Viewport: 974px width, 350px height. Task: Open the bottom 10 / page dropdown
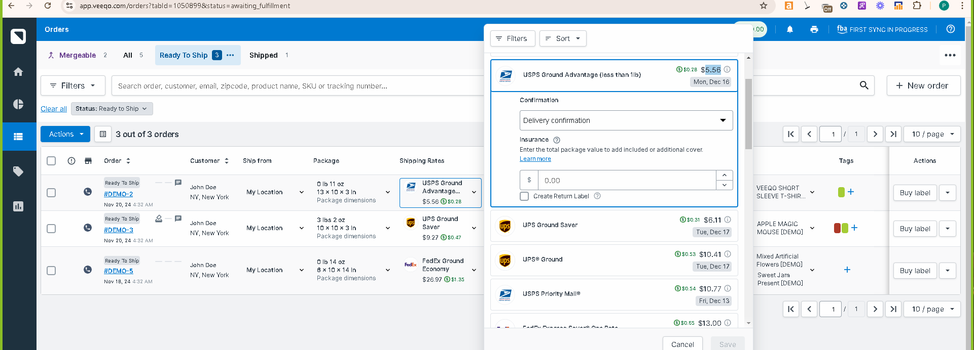point(932,309)
